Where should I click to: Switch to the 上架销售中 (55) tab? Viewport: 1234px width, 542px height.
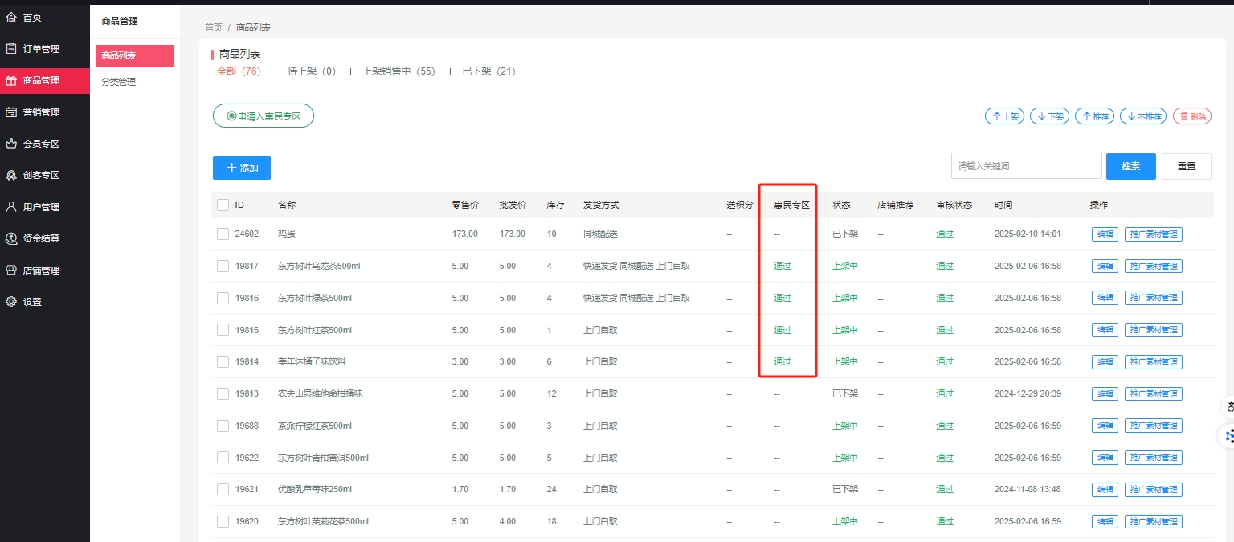pyautogui.click(x=398, y=71)
